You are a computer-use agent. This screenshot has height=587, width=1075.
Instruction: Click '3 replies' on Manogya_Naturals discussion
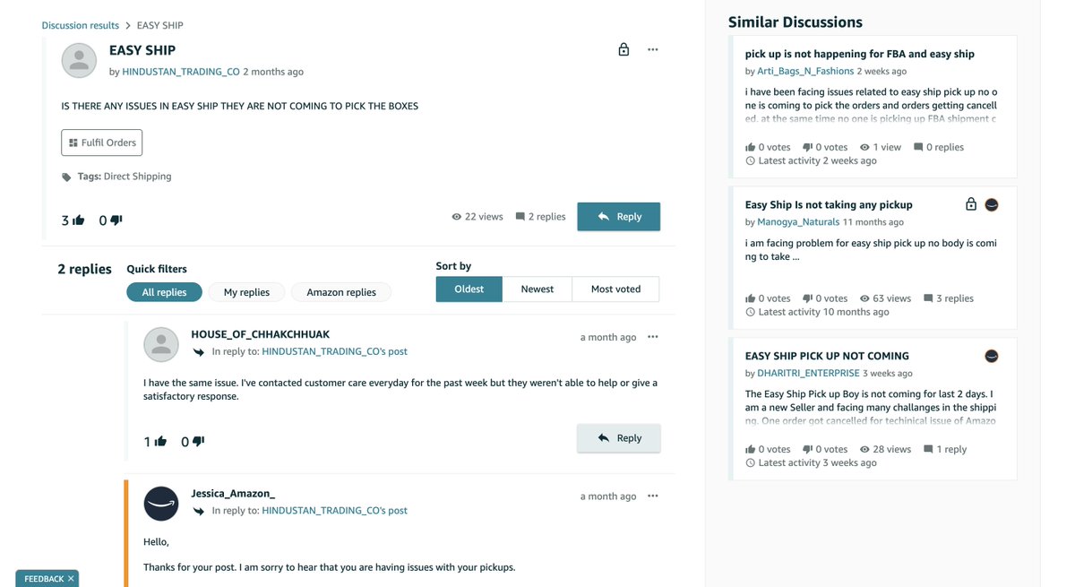click(955, 298)
